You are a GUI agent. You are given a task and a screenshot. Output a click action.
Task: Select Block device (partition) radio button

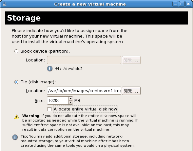coord(16,51)
